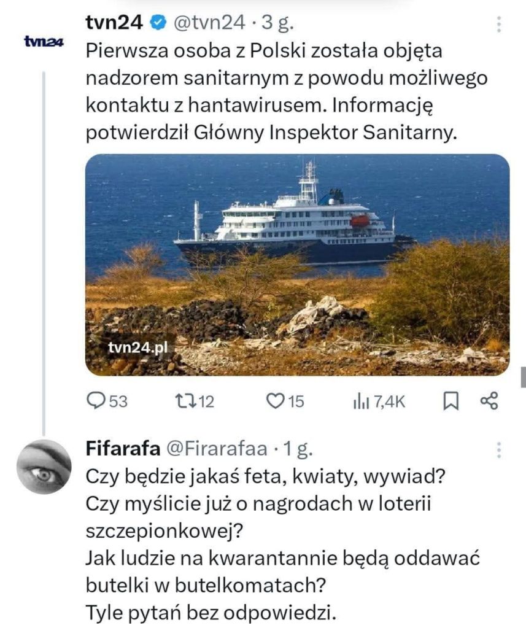Viewport: 526px width, 628px height.
Task: Open three-dot menu on tvn24 post
Action: point(498,24)
